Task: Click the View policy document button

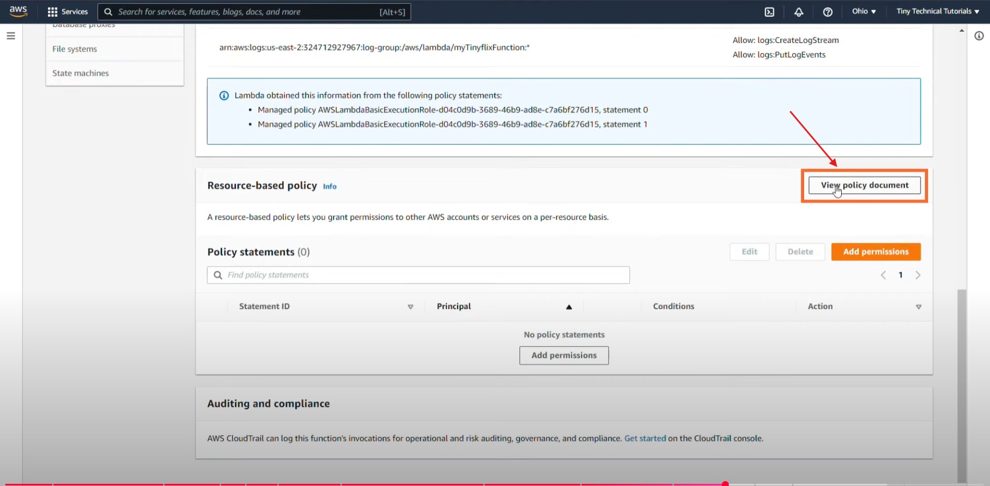Action: tap(864, 185)
